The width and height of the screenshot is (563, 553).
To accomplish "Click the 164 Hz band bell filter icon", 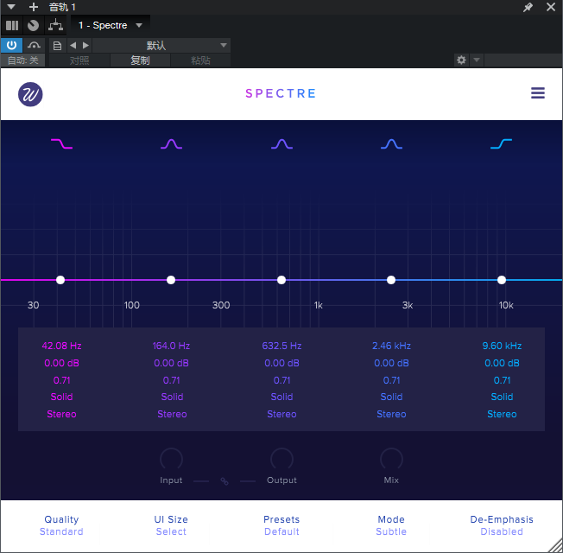I will point(171,143).
